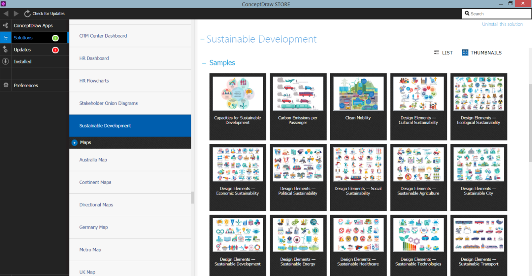Viewport: 532px width, 276px height.
Task: Open Design Elements — Sustainable Technologies sample
Action: (x=419, y=245)
